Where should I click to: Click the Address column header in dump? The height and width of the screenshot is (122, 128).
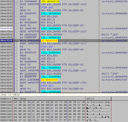click(x=6, y=99)
